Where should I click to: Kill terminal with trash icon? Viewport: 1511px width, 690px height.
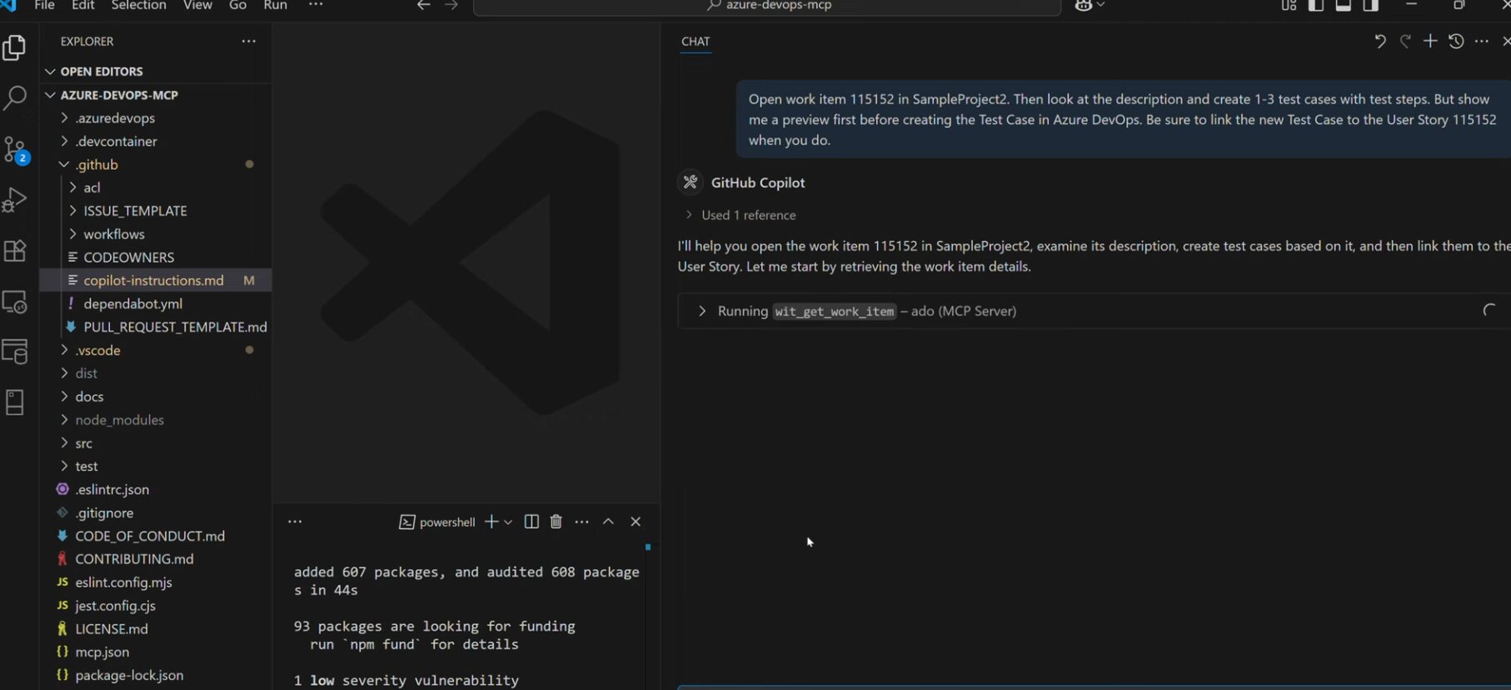pyautogui.click(x=556, y=522)
